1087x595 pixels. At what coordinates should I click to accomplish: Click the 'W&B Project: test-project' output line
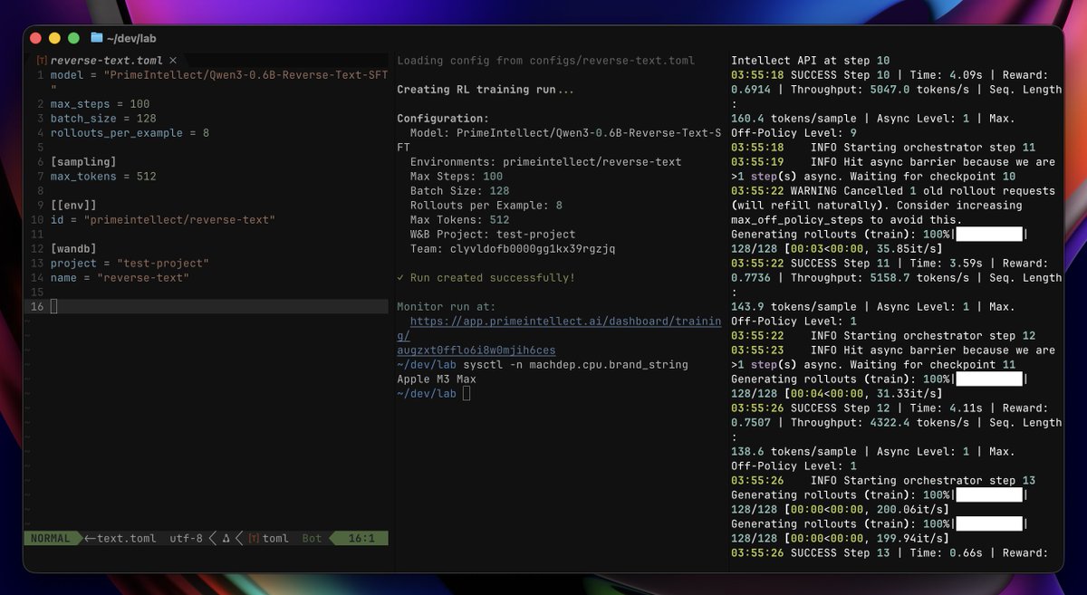point(493,235)
